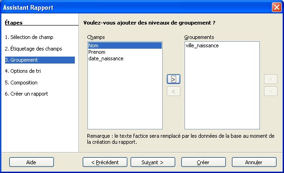Cancel the wizard with Annuler
Image resolution: width=284 pixels, height=173 pixels.
tap(254, 162)
